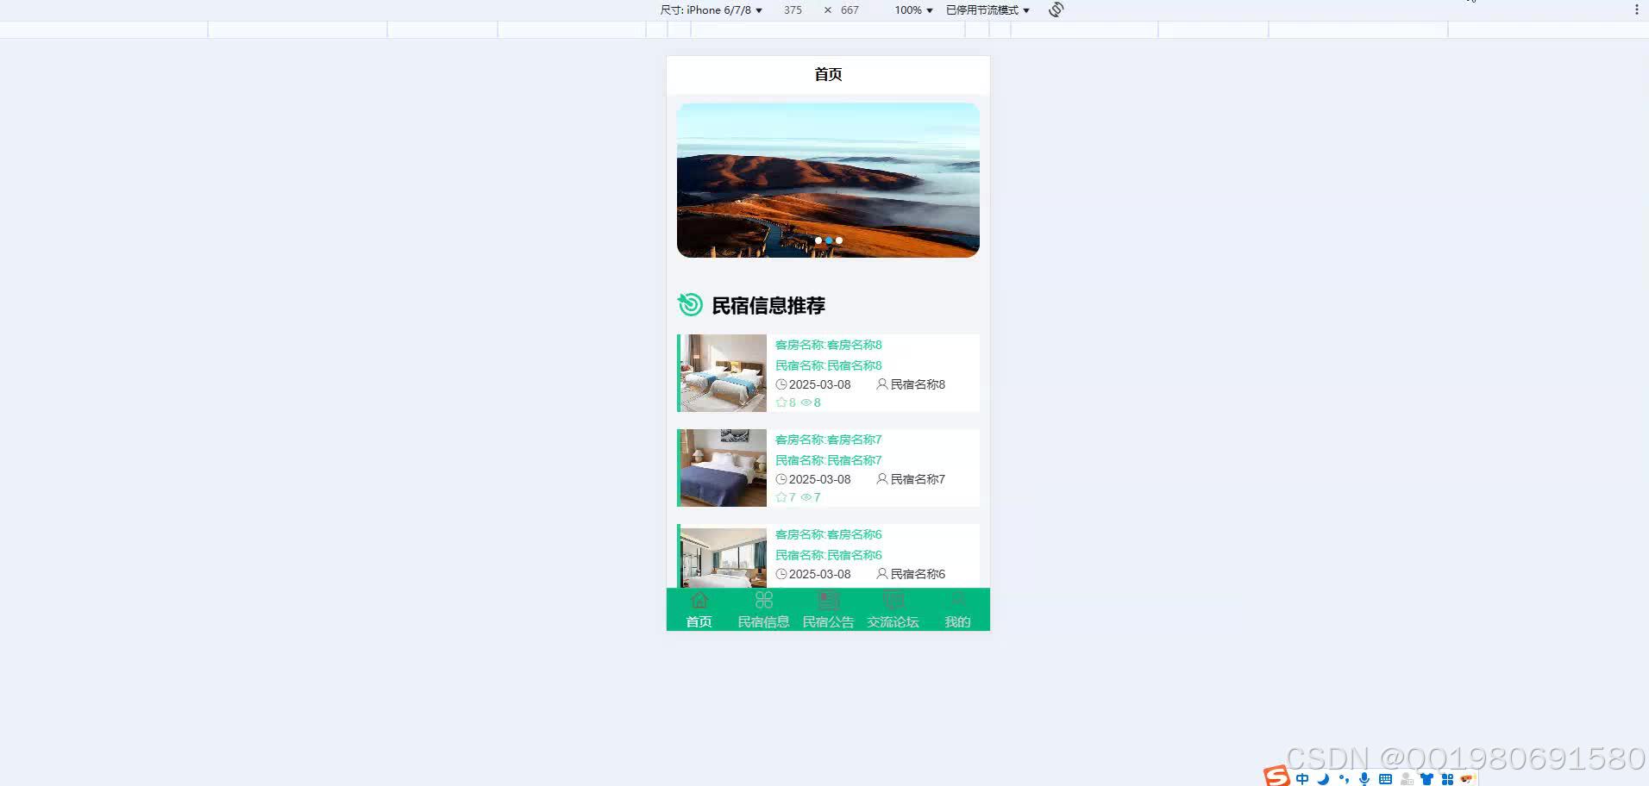Image resolution: width=1649 pixels, height=786 pixels.
Task: Click the clock icon next to 2025-03-08 on 客房名称8
Action: pyautogui.click(x=783, y=384)
